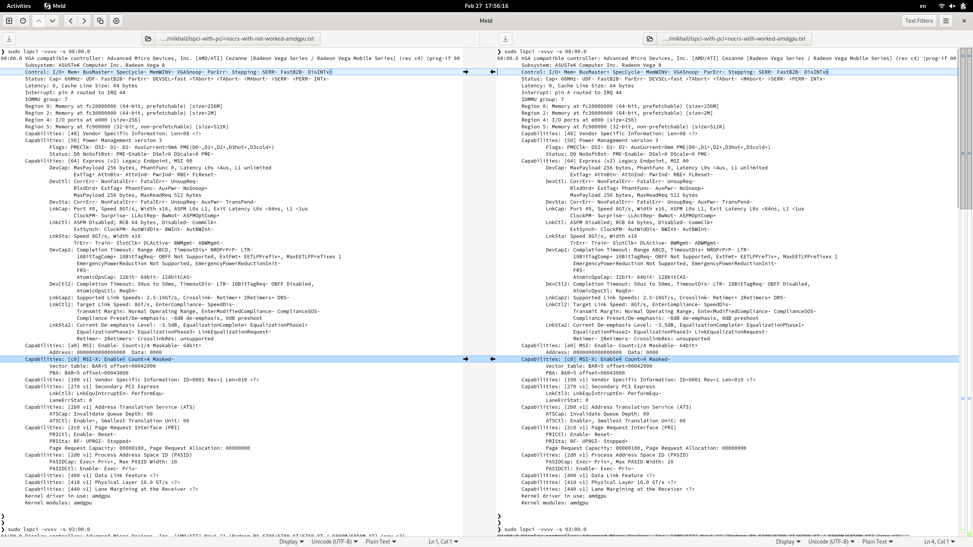Expand the left pane Display dropdown
The width and height of the screenshot is (973, 547).
point(292,542)
